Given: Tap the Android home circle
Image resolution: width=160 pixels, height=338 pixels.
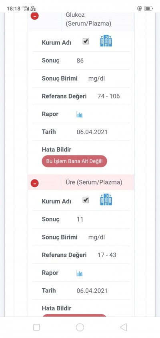Looking at the screenshot, I should (x=80, y=327).
